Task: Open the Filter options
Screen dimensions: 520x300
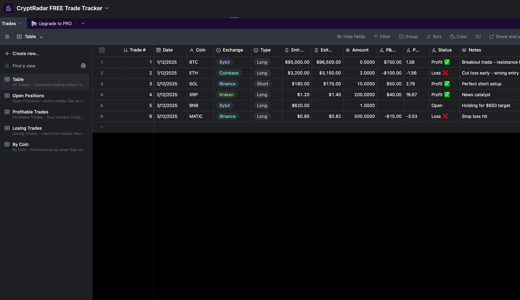Action: 382,37
